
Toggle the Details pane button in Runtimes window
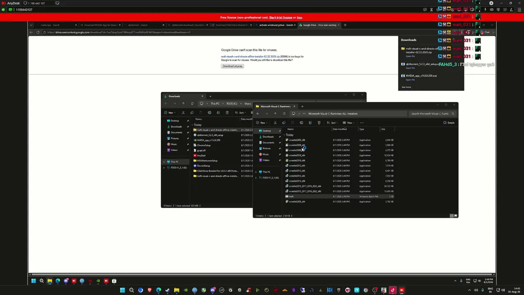(449, 123)
